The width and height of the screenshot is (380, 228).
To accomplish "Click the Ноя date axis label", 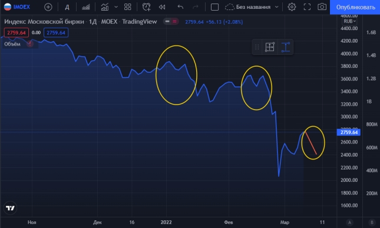I will (x=32, y=222).
